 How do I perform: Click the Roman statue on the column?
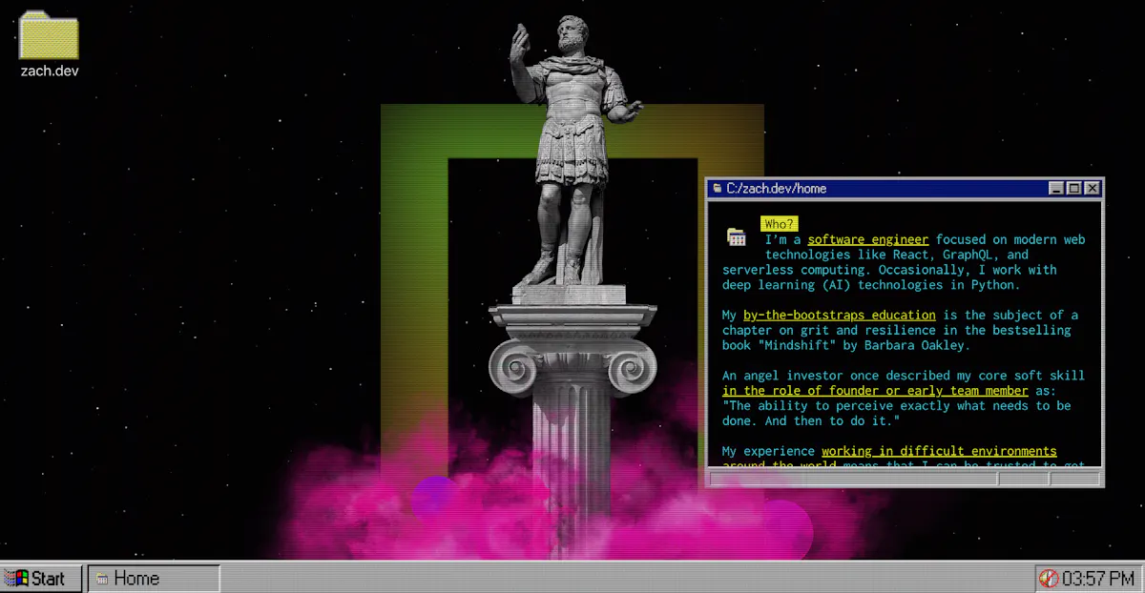point(571,143)
